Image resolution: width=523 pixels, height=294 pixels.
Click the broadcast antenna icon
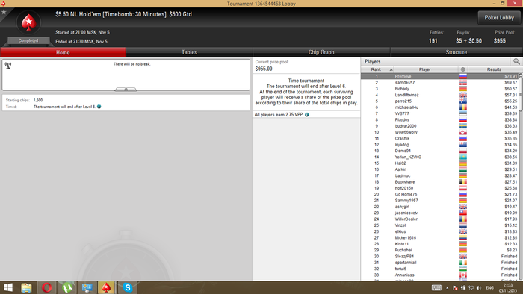[x=8, y=66]
